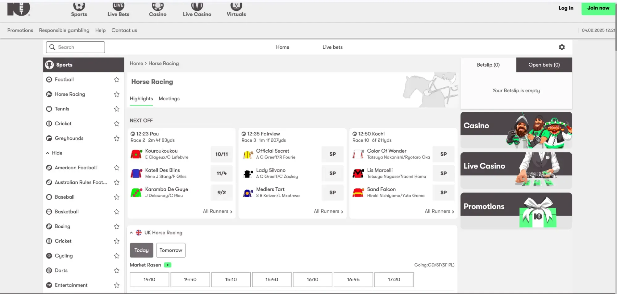Select SP odds for Official Secret
617x294 pixels.
point(332,154)
